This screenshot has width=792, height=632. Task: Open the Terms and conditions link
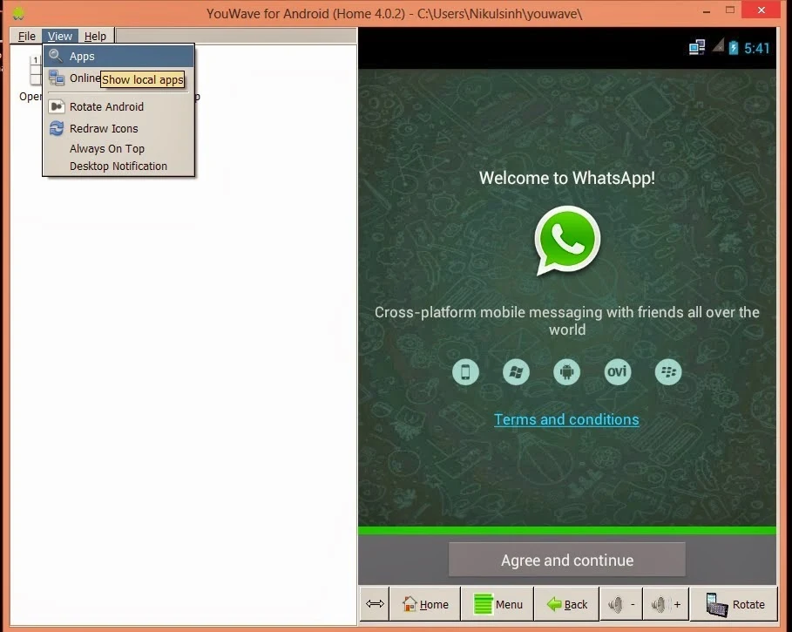point(566,419)
